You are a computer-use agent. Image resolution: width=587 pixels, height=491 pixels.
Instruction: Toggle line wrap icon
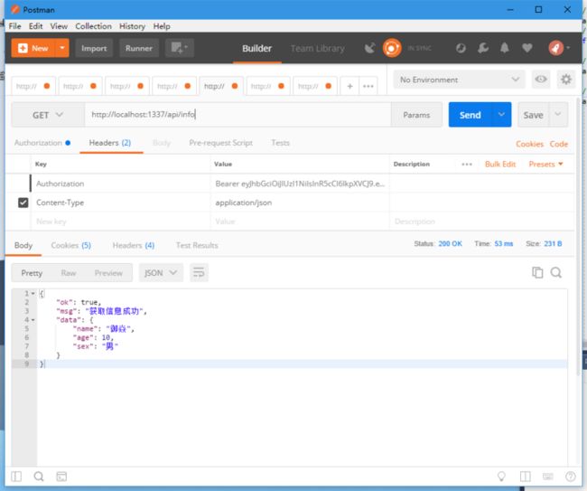click(199, 273)
